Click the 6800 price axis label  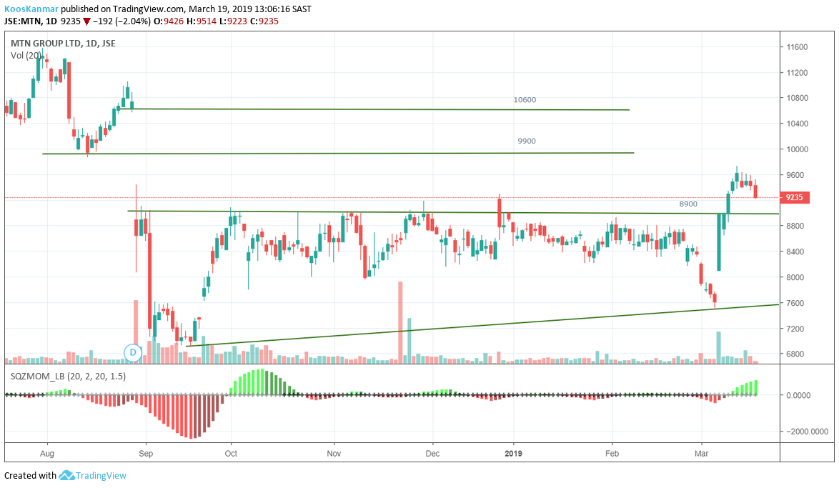[795, 354]
